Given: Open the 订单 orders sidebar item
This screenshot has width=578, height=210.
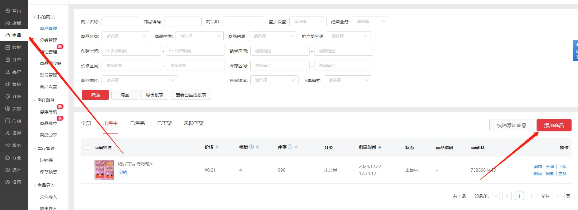Looking at the screenshot, I should [14, 60].
